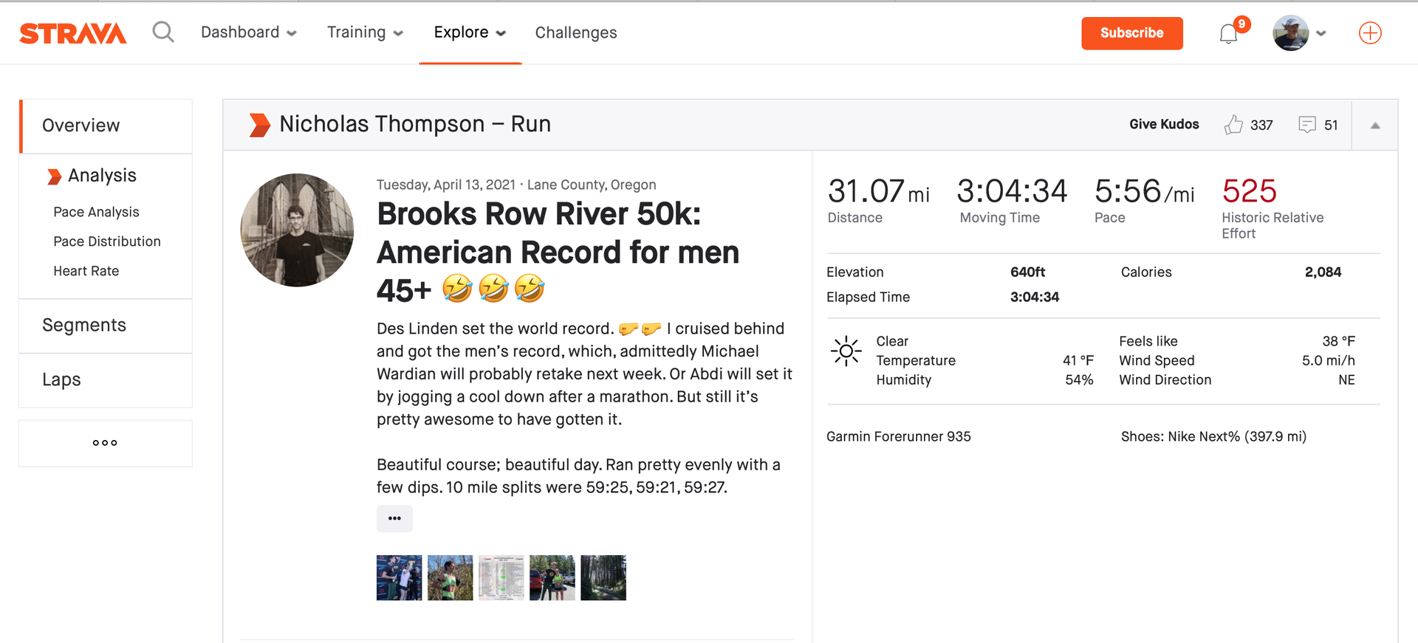Screen dimensions: 1418x643
Task: Open the Challenges page
Action: [575, 32]
